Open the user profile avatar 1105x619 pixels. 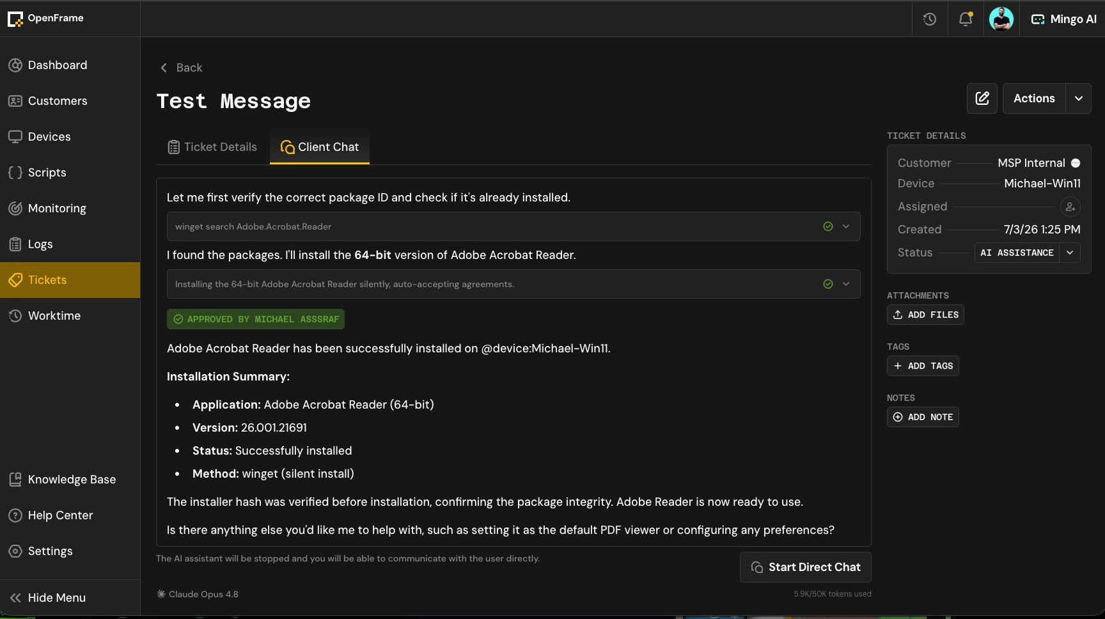[x=1001, y=19]
